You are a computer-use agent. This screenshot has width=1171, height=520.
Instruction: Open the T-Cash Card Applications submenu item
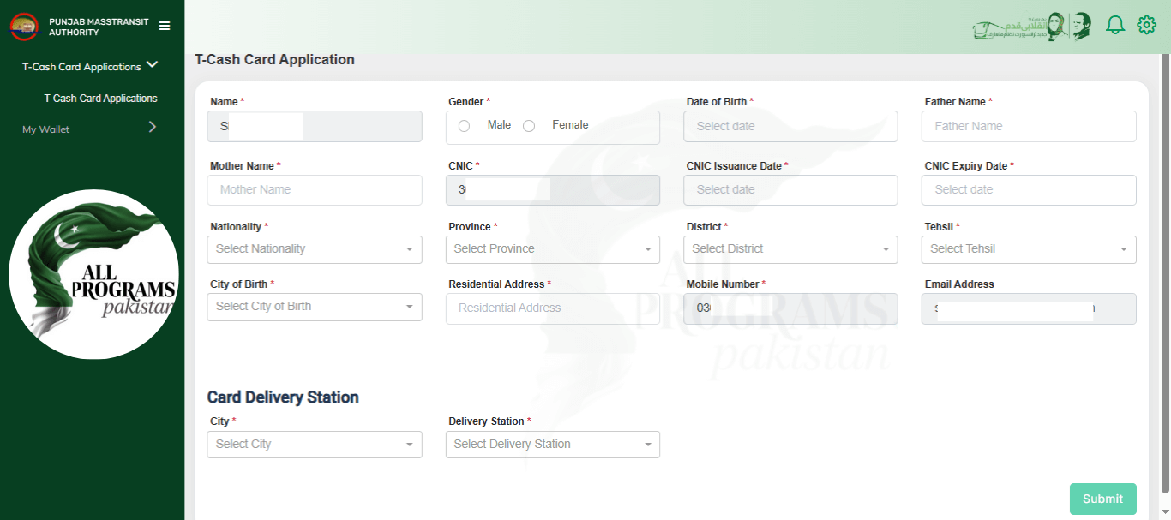click(x=100, y=99)
